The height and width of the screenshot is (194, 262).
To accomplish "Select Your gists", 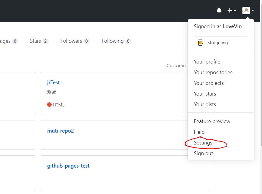I will (x=205, y=104).
